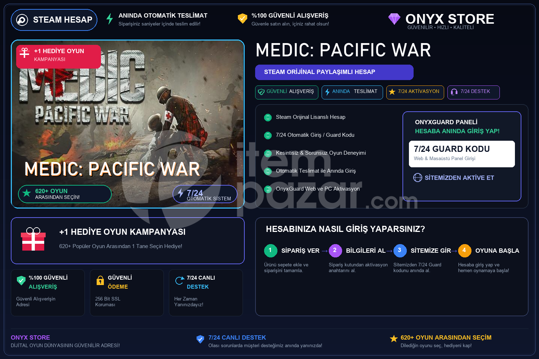Image resolution: width=539 pixels, height=359 pixels.
Task: Click the +1 HEDİYE OYUN KAMPANYASI red banner
Action: [59, 56]
